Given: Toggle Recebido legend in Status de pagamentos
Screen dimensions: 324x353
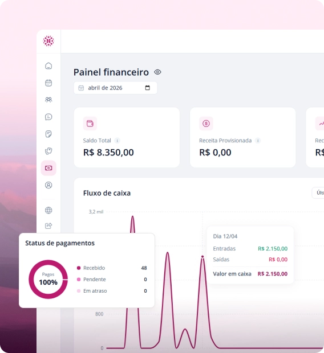Looking at the screenshot, I should pyautogui.click(x=91, y=268).
